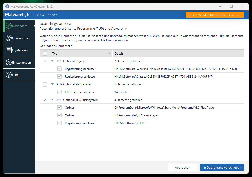Click Testen Sie den Malwarebytes Schutz button

point(215,15)
